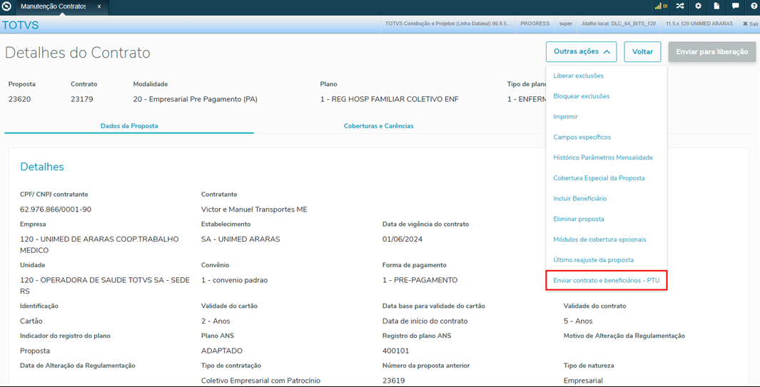Select Incluir Beneficiário menu option
The height and width of the screenshot is (387, 760).
click(x=579, y=199)
